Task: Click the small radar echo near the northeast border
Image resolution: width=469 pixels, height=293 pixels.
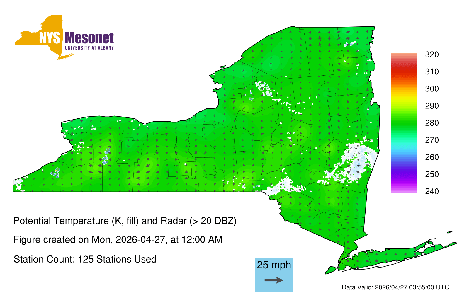Action: point(350,44)
